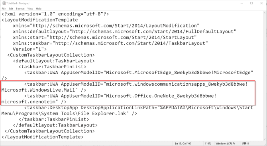Open the Edit menu
The image size is (267, 146).
coord(11,9)
